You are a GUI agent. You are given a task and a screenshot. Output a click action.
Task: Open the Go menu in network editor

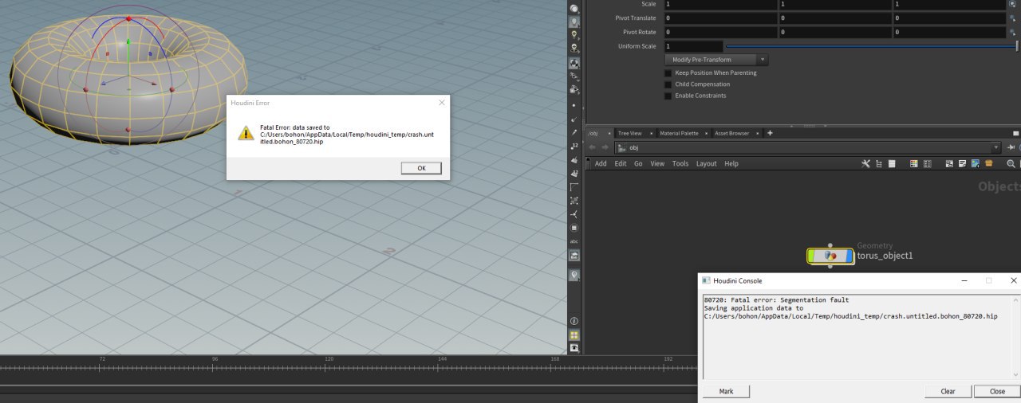(638, 163)
